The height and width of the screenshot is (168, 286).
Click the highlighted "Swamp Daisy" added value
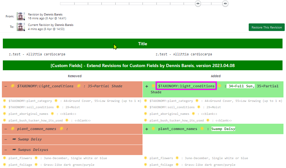point(223,129)
